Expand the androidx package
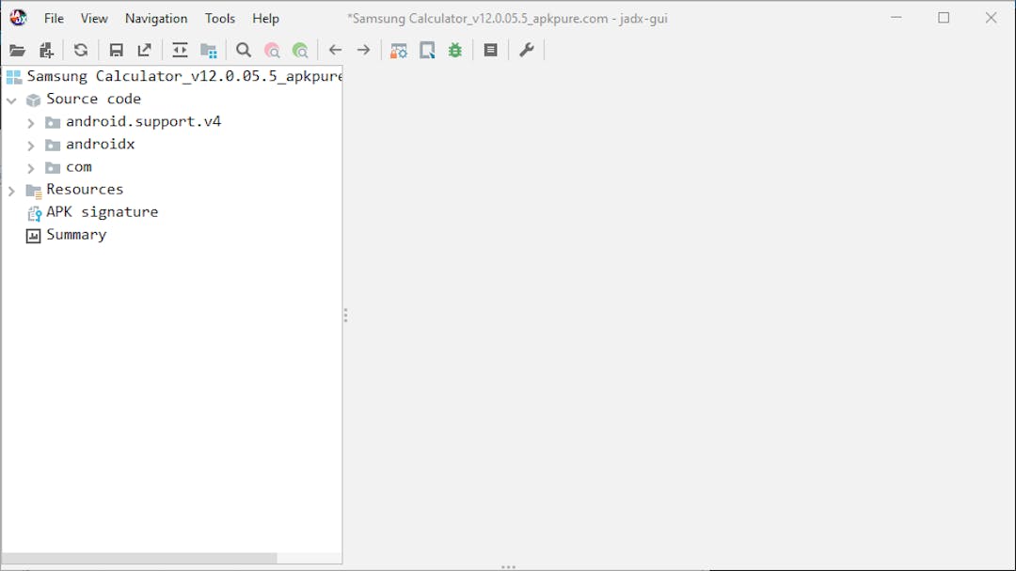 click(x=30, y=146)
